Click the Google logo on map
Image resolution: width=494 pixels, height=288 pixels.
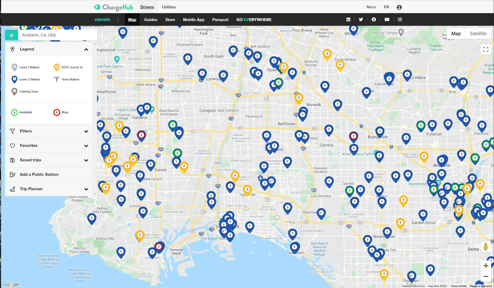tap(11, 284)
